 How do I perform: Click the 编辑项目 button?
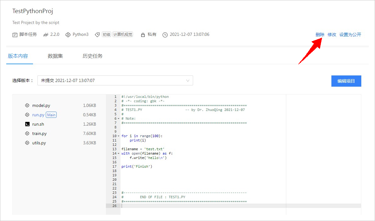(346, 81)
